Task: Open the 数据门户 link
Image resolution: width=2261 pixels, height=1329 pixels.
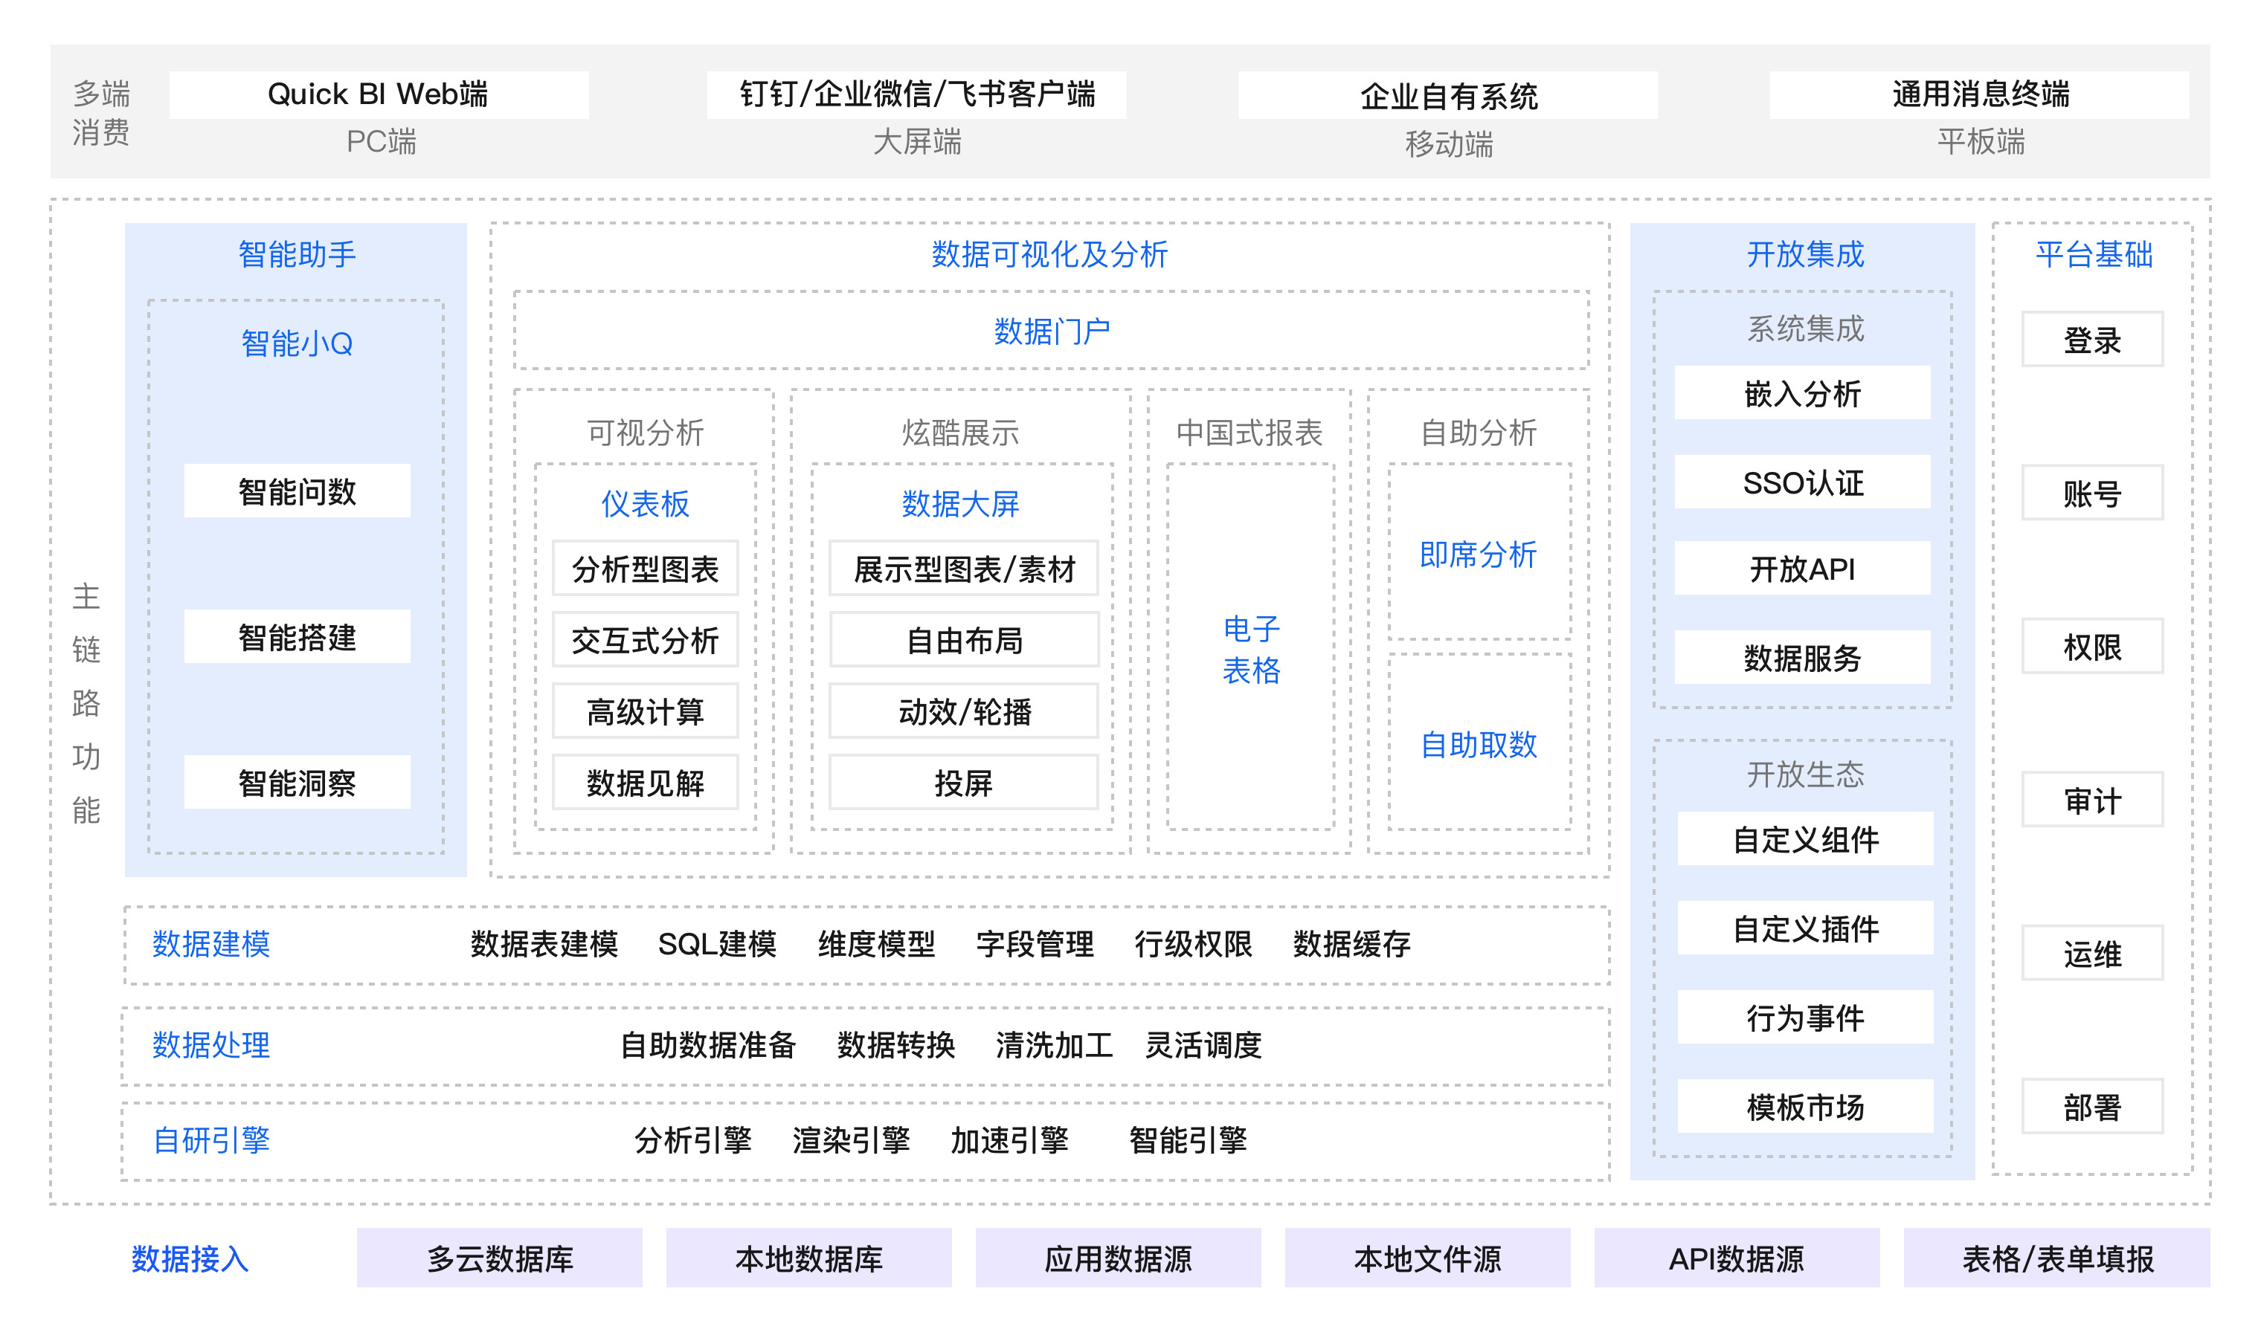Action: 1051,332
